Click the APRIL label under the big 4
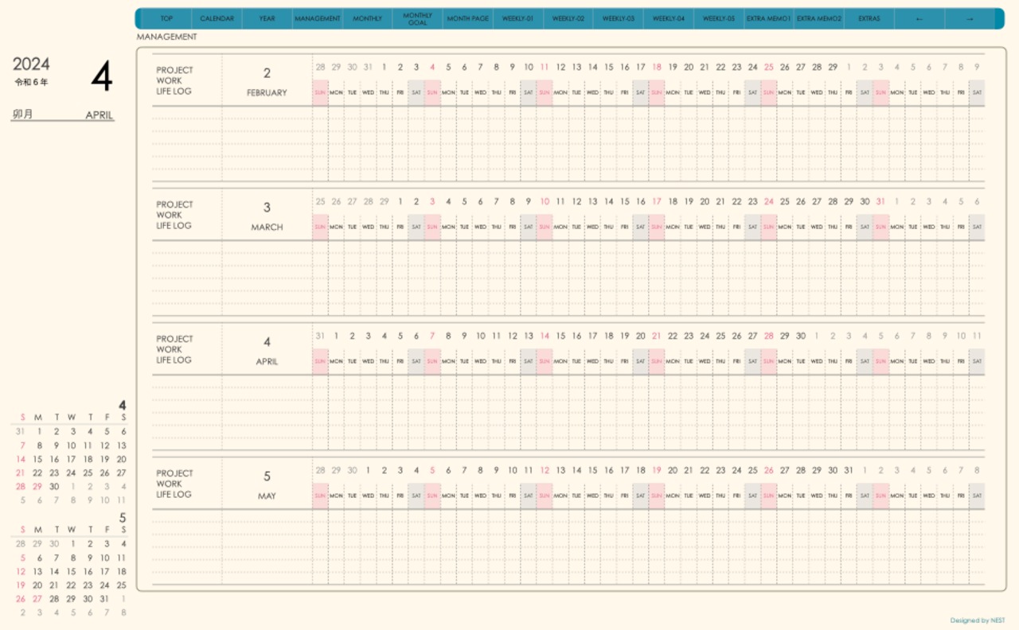Viewport: 1019px width, 630px height. click(100, 115)
